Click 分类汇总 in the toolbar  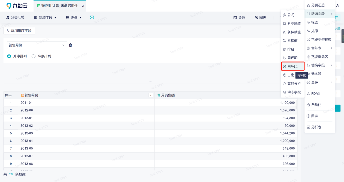15,17
